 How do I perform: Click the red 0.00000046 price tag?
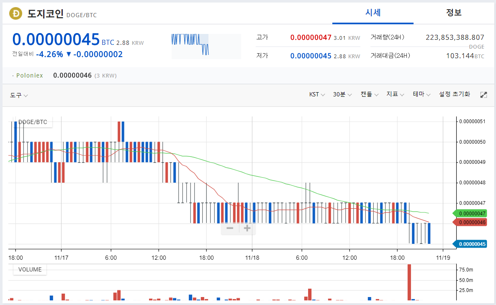pyautogui.click(x=470, y=222)
